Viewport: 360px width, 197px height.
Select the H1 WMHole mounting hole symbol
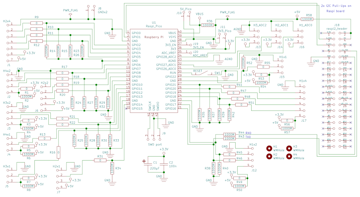pyautogui.click(x=269, y=149)
